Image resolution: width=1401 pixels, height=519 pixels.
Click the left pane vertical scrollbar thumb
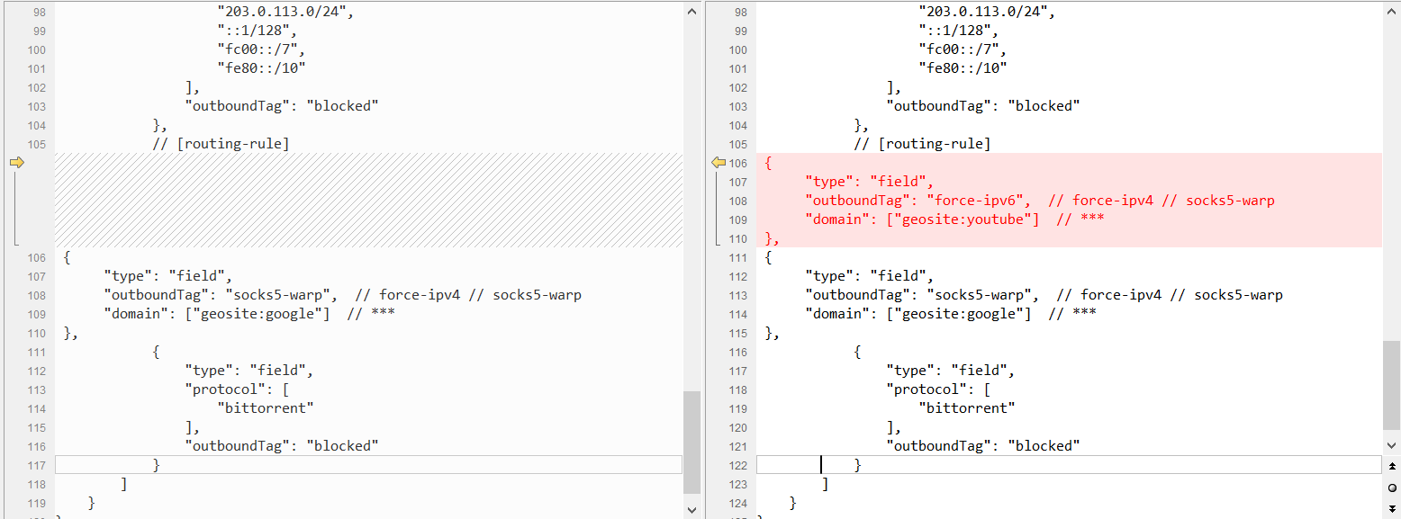click(x=691, y=441)
